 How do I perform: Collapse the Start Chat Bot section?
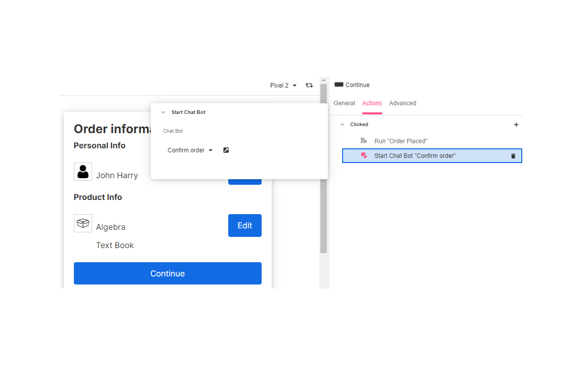pos(163,112)
